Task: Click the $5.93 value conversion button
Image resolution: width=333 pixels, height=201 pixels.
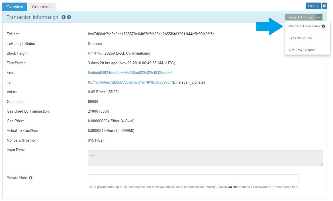Action: [x=113, y=92]
